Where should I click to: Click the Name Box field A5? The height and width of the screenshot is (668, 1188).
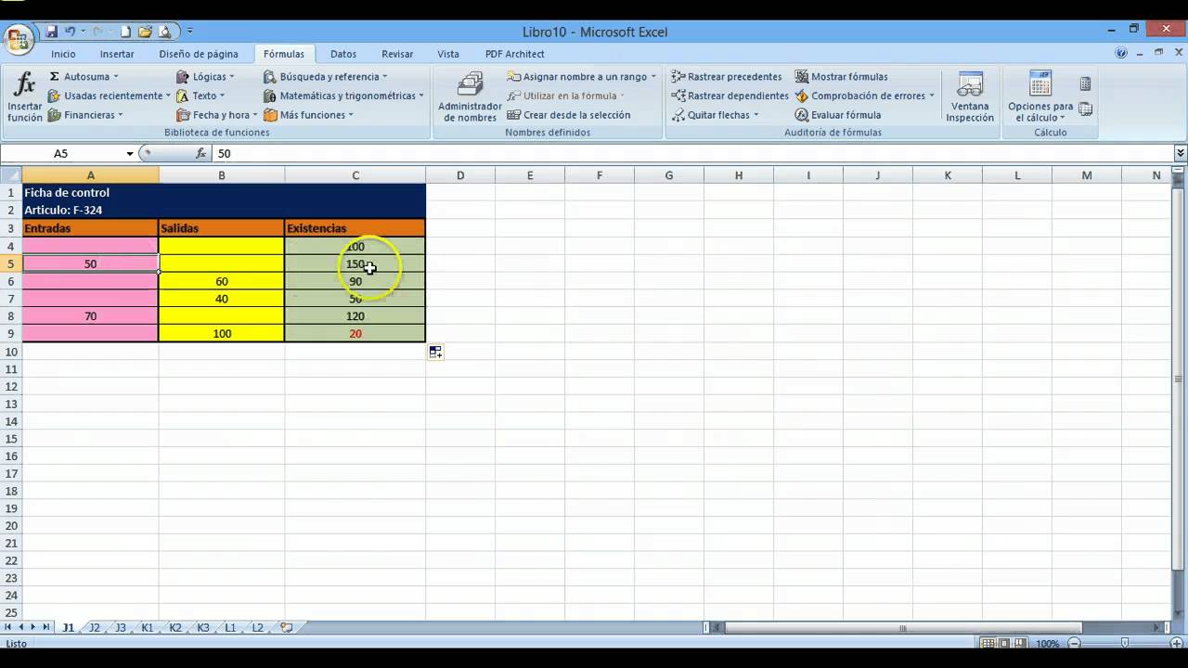point(62,153)
